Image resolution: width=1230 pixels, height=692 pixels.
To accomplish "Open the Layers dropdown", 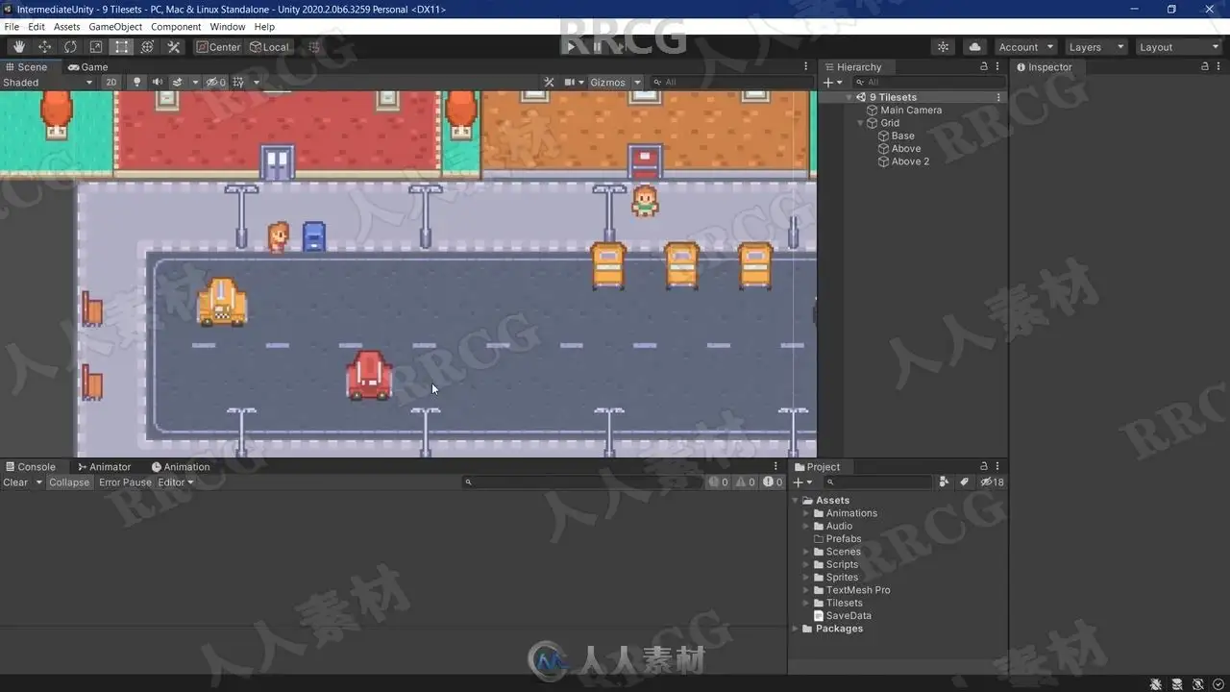I will (1096, 47).
